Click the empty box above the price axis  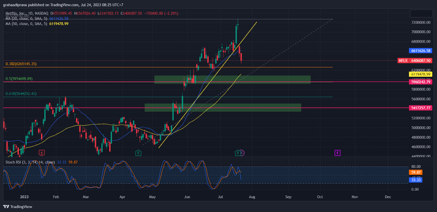pos(420,13)
